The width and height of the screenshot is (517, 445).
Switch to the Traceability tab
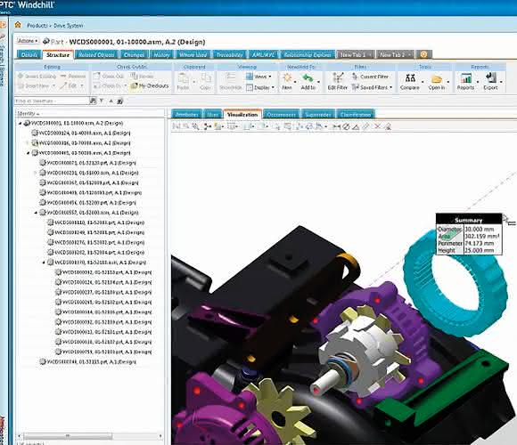[x=229, y=54]
